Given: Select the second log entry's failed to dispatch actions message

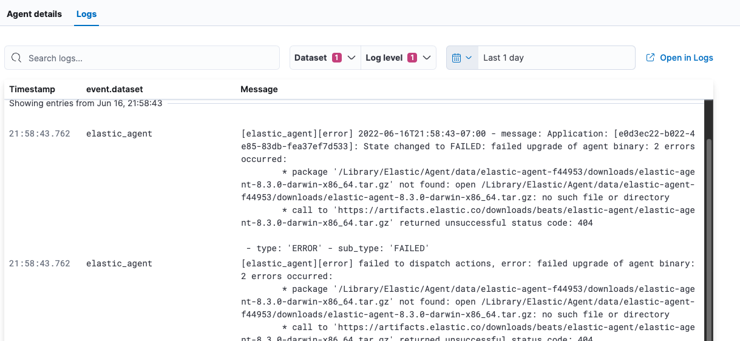Looking at the screenshot, I should (467, 263).
